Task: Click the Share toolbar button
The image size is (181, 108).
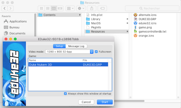Action: (x=92, y=8)
